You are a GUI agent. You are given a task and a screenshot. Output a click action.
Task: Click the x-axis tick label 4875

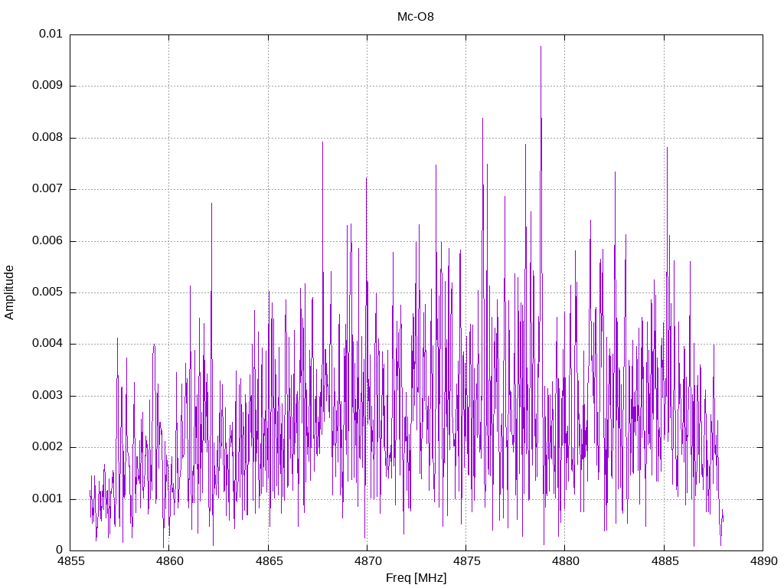pyautogui.click(x=466, y=561)
